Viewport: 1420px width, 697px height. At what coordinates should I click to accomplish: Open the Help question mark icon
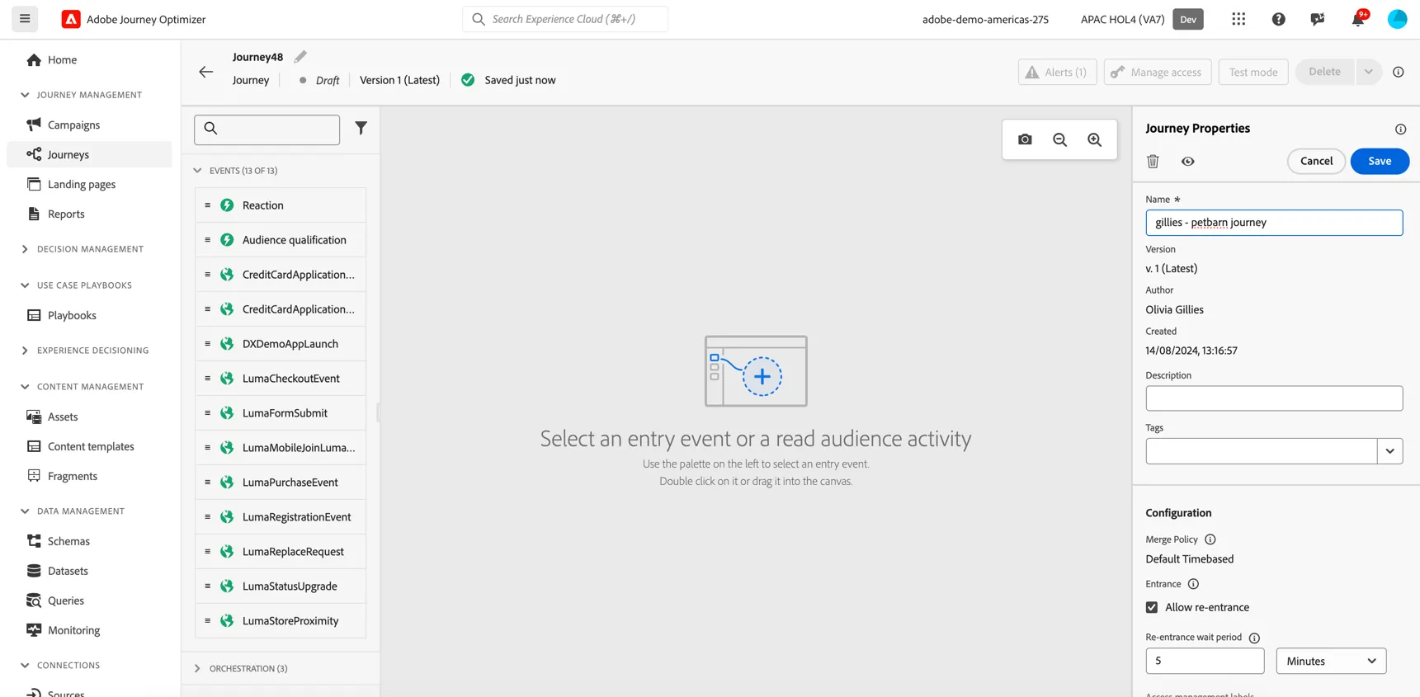coord(1278,19)
